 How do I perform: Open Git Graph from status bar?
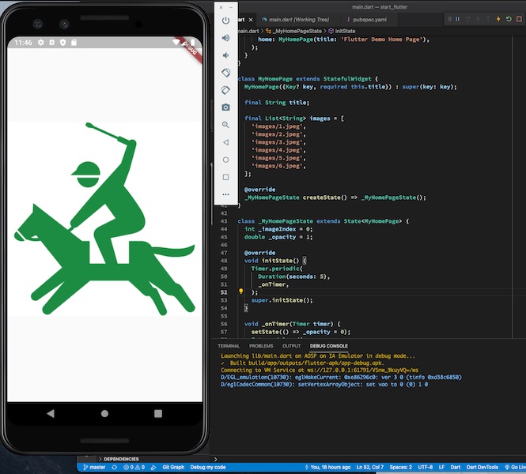coord(173,468)
